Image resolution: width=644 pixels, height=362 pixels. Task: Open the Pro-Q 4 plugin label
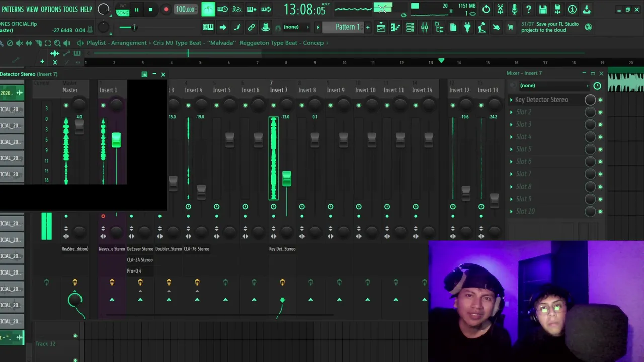click(134, 271)
